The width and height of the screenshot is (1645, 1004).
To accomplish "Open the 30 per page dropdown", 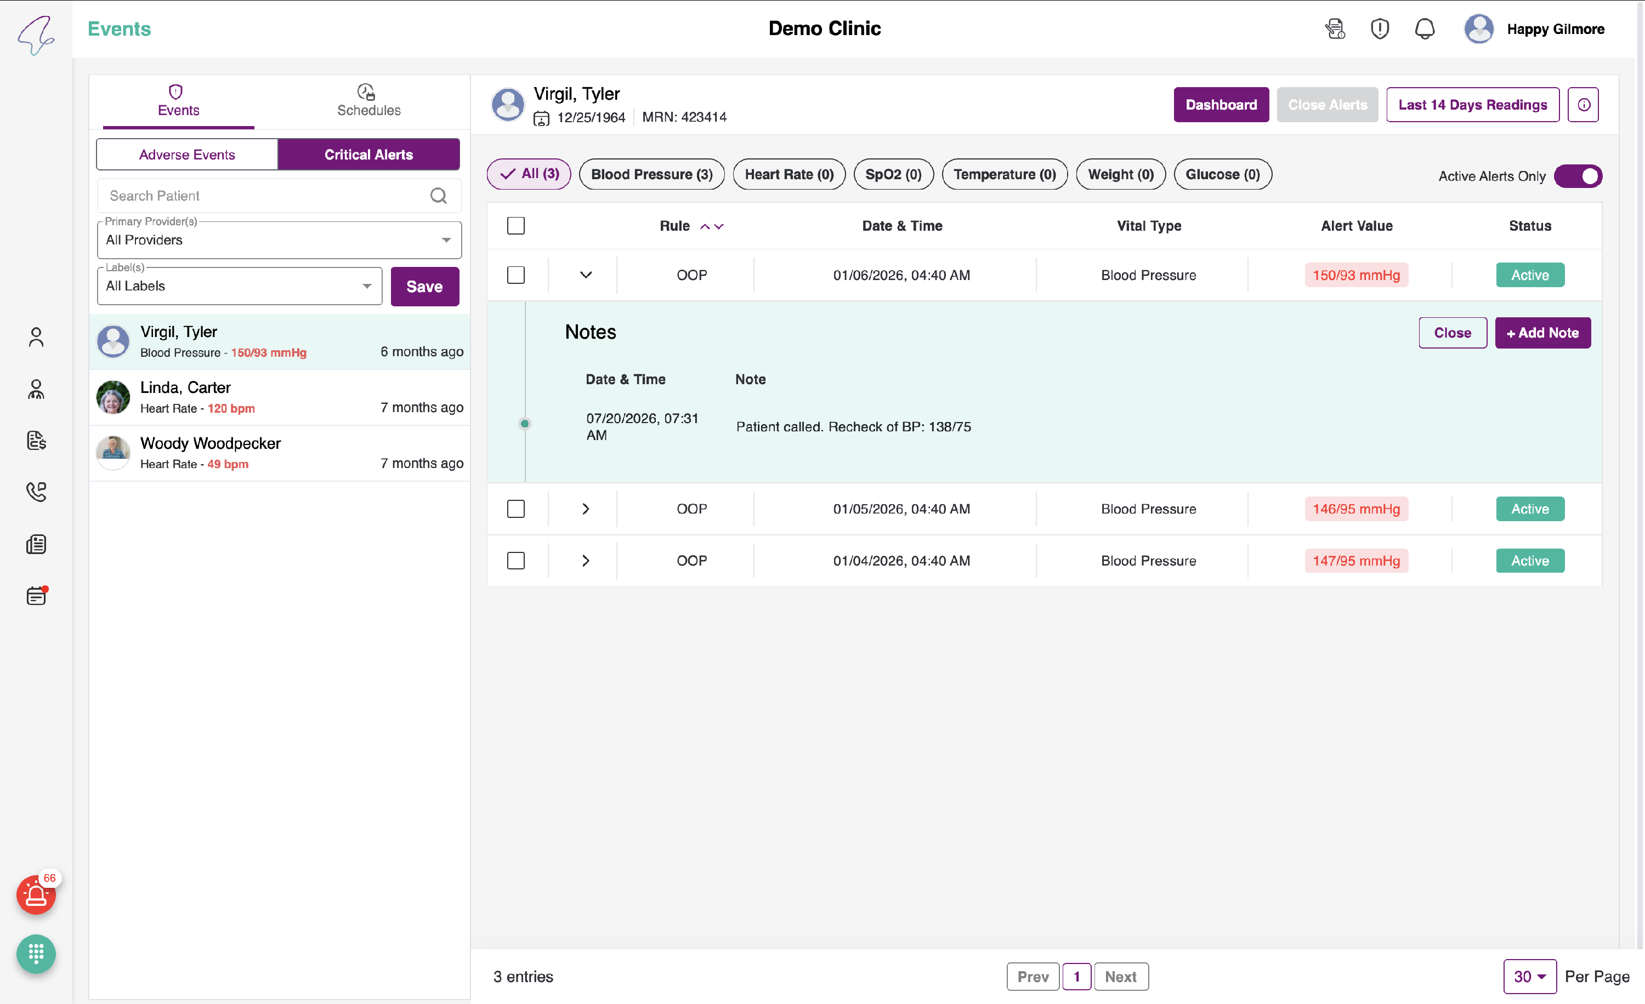I will point(1529,977).
